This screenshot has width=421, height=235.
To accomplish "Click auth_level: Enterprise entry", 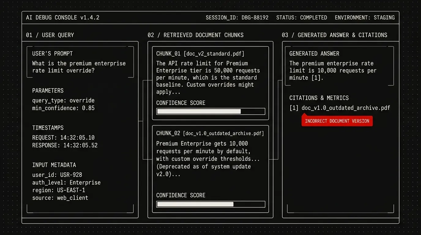I will coord(66,183).
